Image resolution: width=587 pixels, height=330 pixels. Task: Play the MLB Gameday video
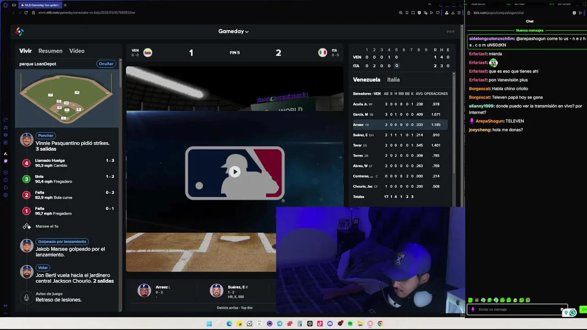234,172
